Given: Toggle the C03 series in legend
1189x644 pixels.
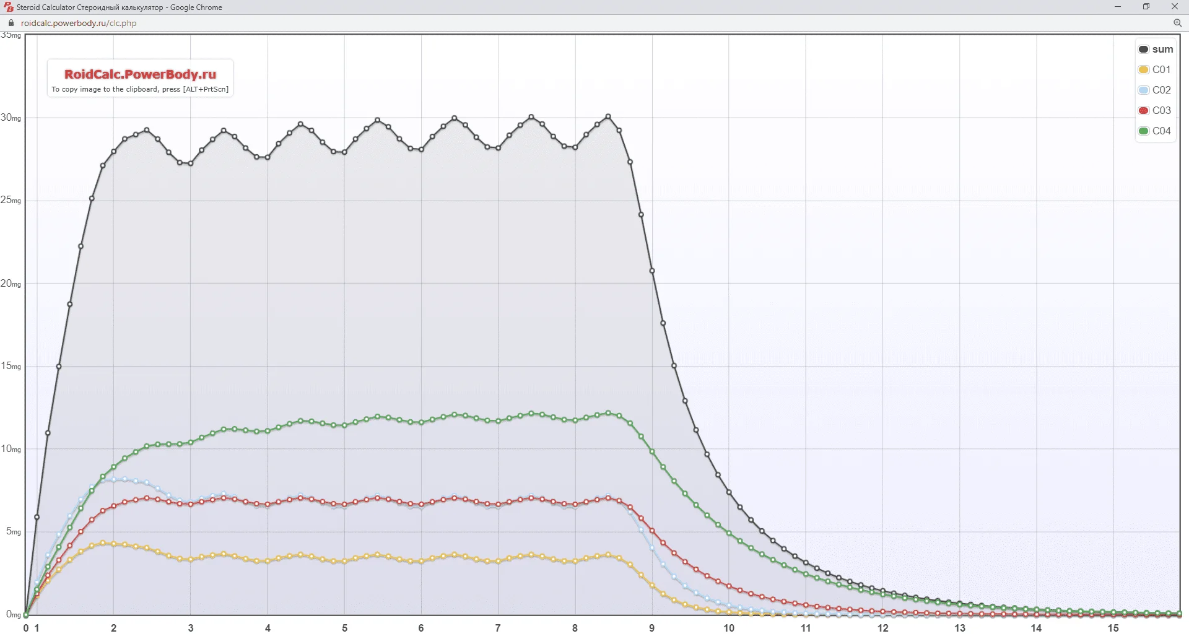Looking at the screenshot, I should point(1155,110).
